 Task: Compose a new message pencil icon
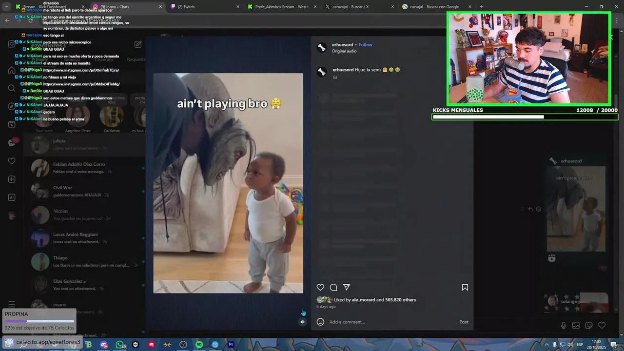click(138, 44)
